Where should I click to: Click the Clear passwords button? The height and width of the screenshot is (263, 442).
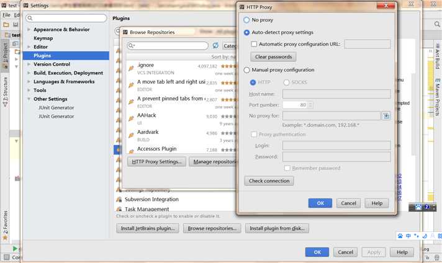point(273,57)
